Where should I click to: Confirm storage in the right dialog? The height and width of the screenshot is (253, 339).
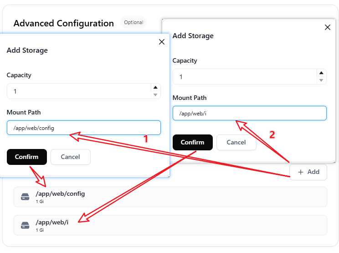click(x=193, y=143)
